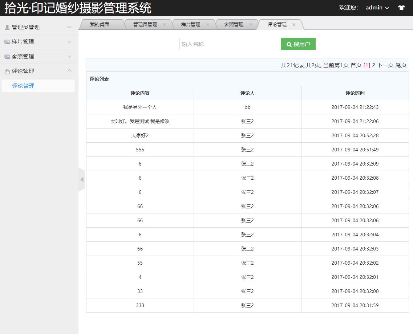
Task: Switch to the 我的桌面 tab
Action: point(100,25)
